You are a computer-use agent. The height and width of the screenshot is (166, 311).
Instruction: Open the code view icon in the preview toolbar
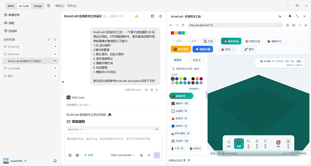[x=300, y=25]
